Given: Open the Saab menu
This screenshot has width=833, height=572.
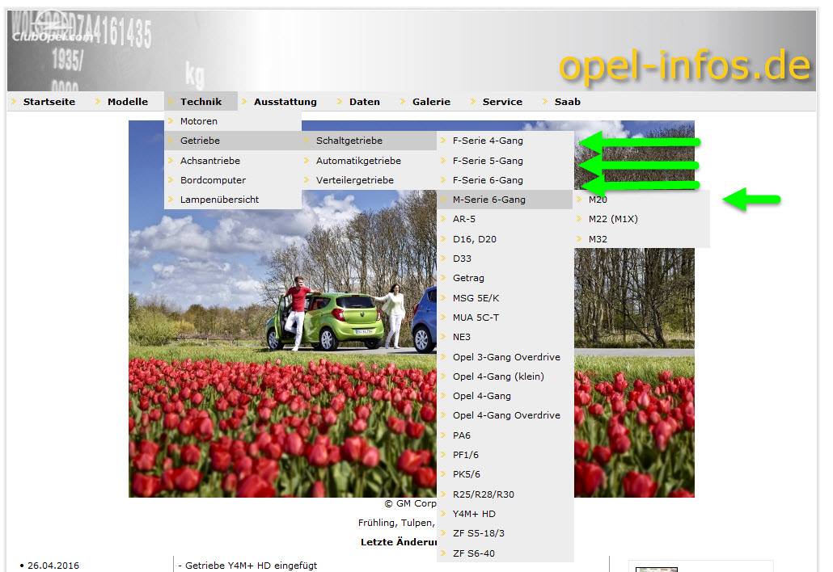Looking at the screenshot, I should coord(568,101).
